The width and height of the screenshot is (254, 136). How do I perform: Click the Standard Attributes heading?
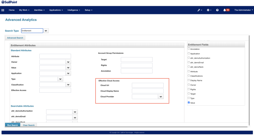(x=21, y=50)
